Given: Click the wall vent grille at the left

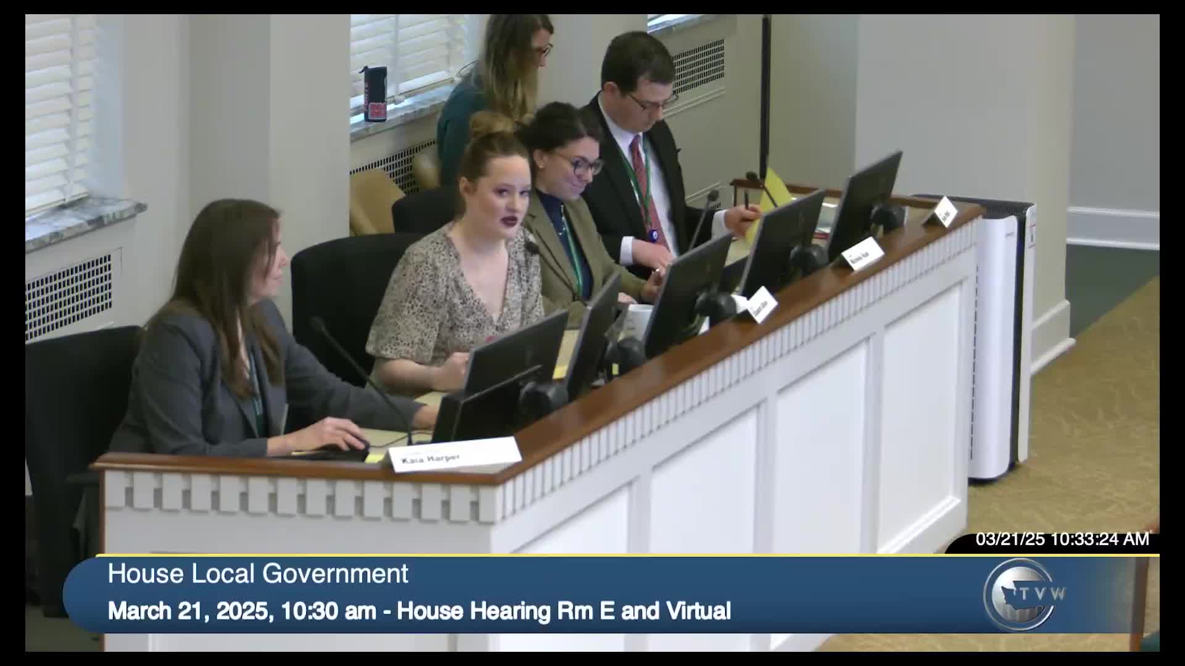Looking at the screenshot, I should [x=69, y=296].
